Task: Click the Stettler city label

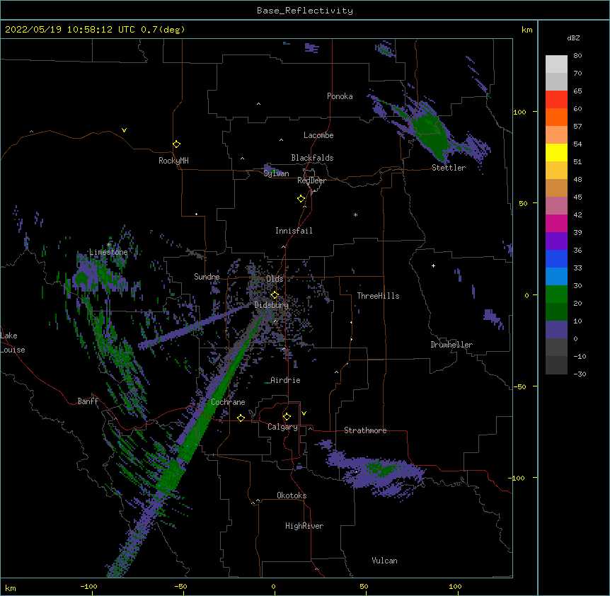Action: pyautogui.click(x=449, y=168)
